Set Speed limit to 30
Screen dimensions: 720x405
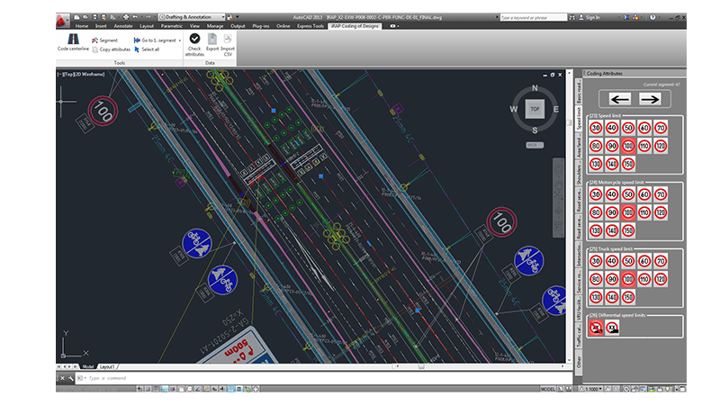(596, 128)
